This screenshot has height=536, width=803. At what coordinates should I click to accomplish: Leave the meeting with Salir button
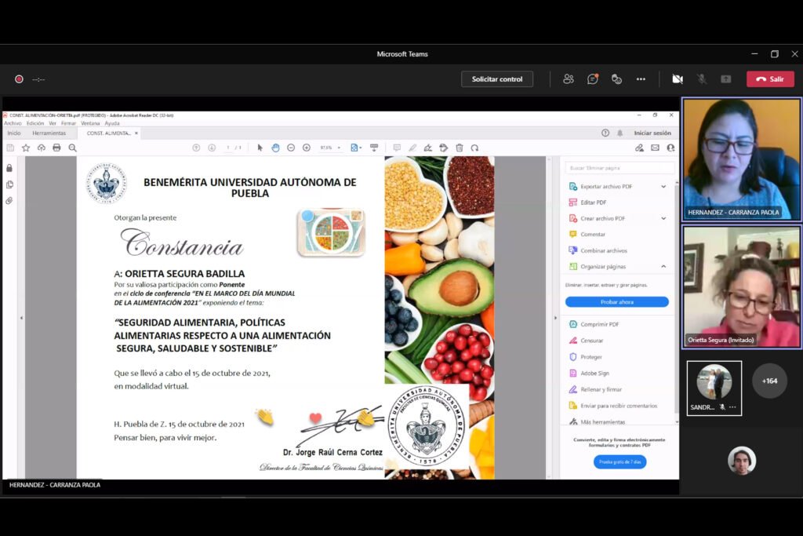pos(770,79)
